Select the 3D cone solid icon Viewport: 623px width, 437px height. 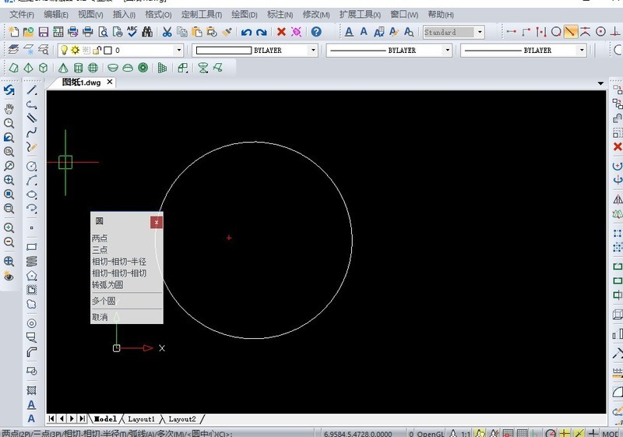pyautogui.click(x=63, y=68)
